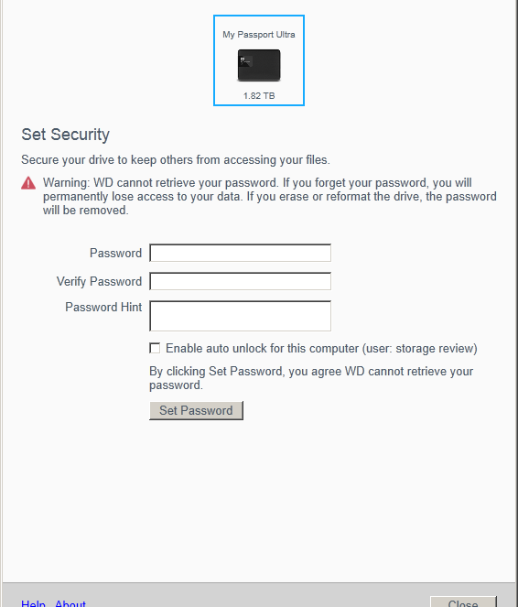This screenshot has width=518, height=607.
Task: Click the red warning triangle icon
Action: coord(28,183)
